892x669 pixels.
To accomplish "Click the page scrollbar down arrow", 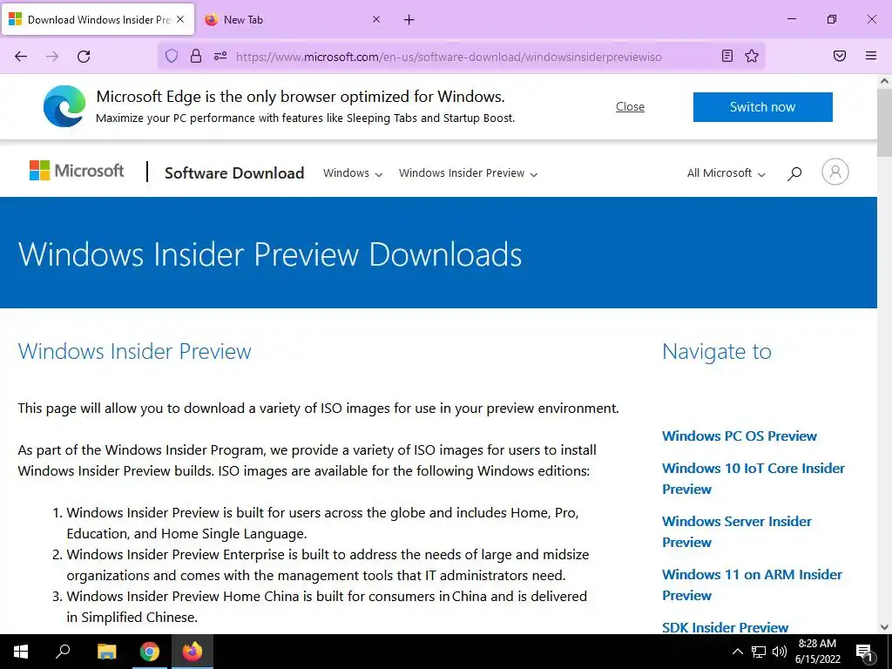I will (884, 627).
